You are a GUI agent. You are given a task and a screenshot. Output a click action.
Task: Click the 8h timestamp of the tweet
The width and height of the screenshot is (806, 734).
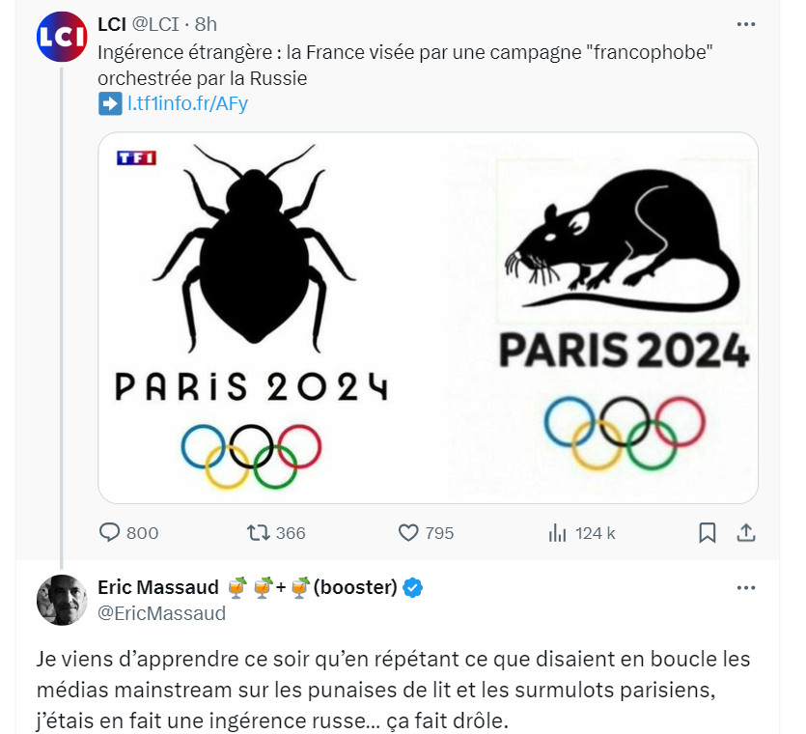click(x=205, y=23)
